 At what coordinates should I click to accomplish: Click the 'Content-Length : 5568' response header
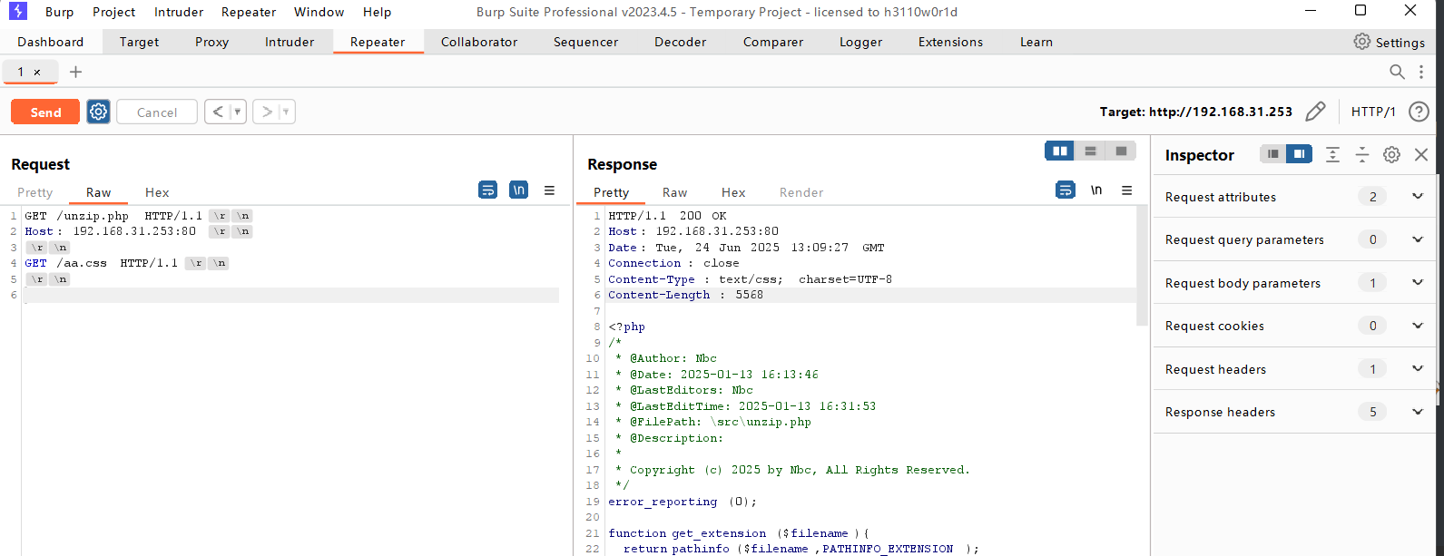point(685,295)
